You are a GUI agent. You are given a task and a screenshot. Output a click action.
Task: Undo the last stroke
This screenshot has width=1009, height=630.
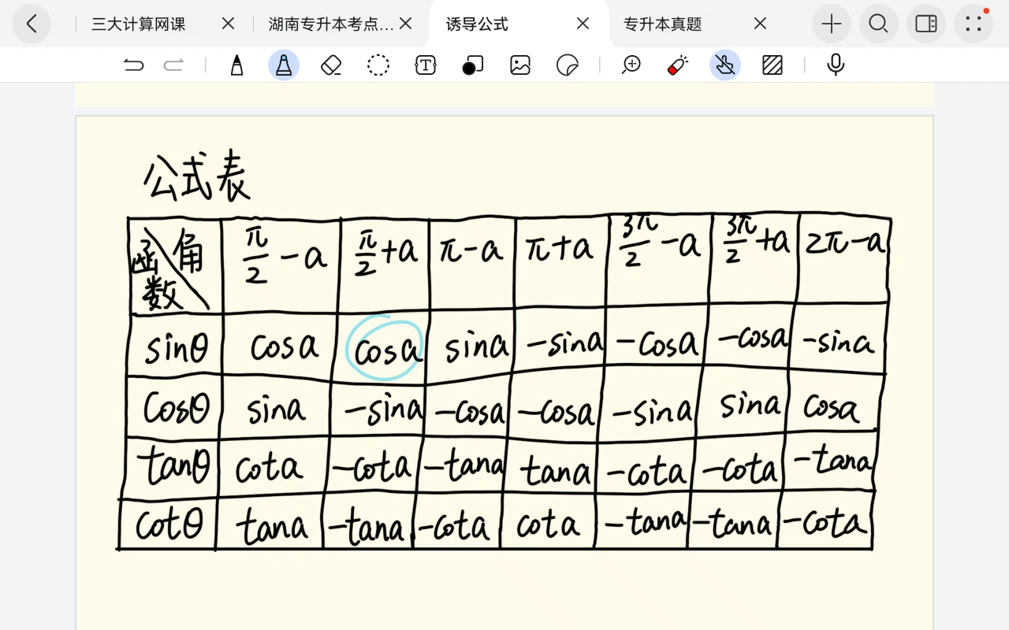point(134,65)
